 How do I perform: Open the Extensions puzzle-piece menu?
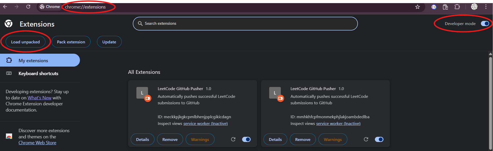click(457, 7)
